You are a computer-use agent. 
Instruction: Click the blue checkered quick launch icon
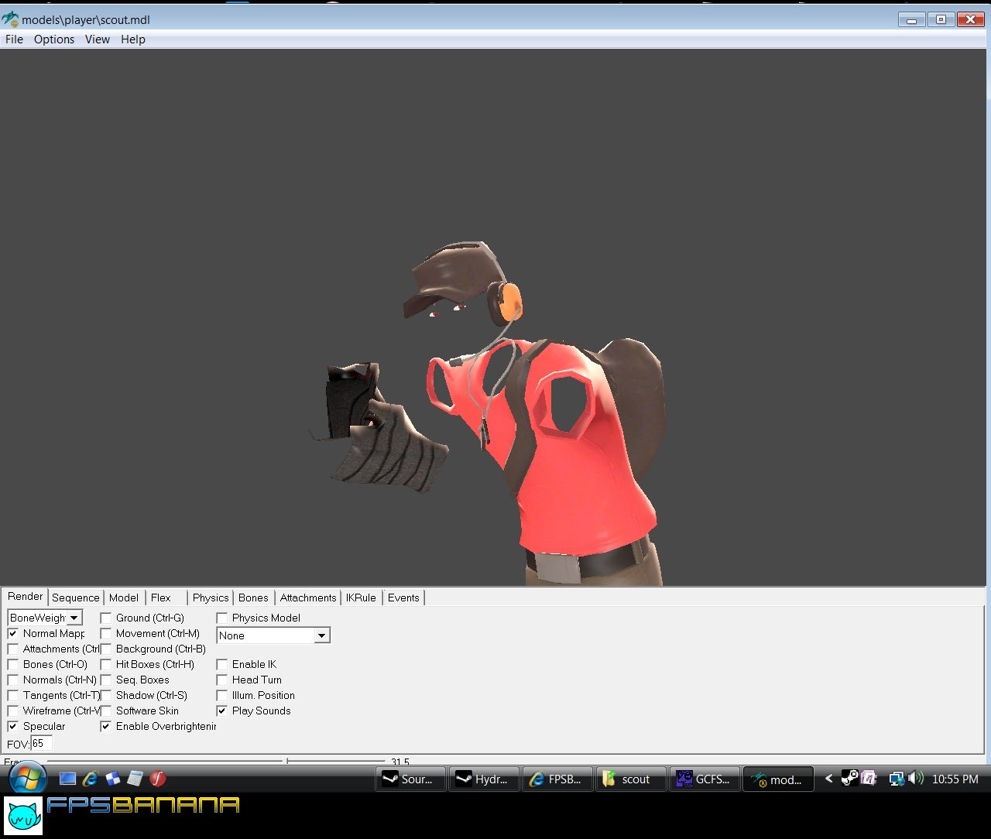tap(113, 779)
